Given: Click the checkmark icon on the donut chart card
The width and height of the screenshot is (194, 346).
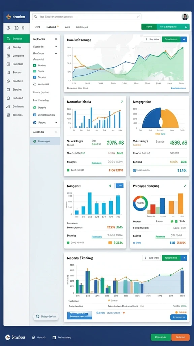Looking at the screenshot, I should (x=185, y=186).
